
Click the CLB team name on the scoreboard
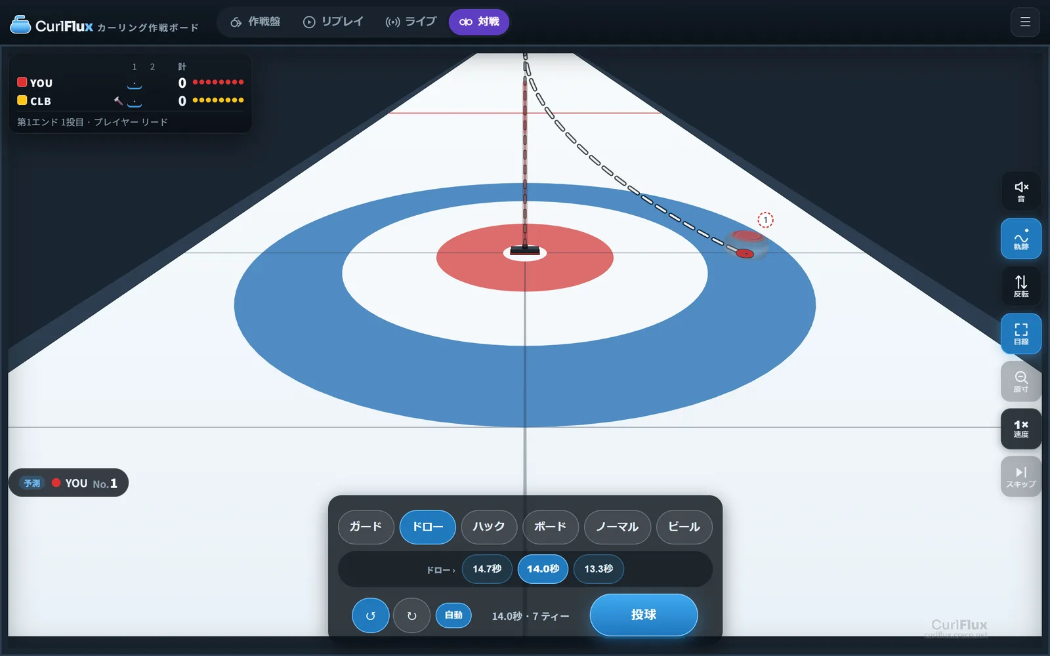41,101
